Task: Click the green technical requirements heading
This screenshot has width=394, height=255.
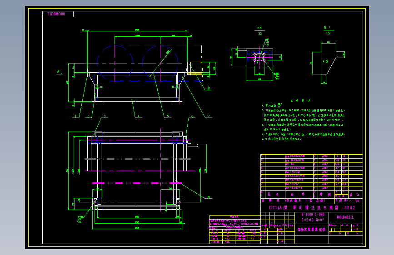Action: pyautogui.click(x=300, y=100)
